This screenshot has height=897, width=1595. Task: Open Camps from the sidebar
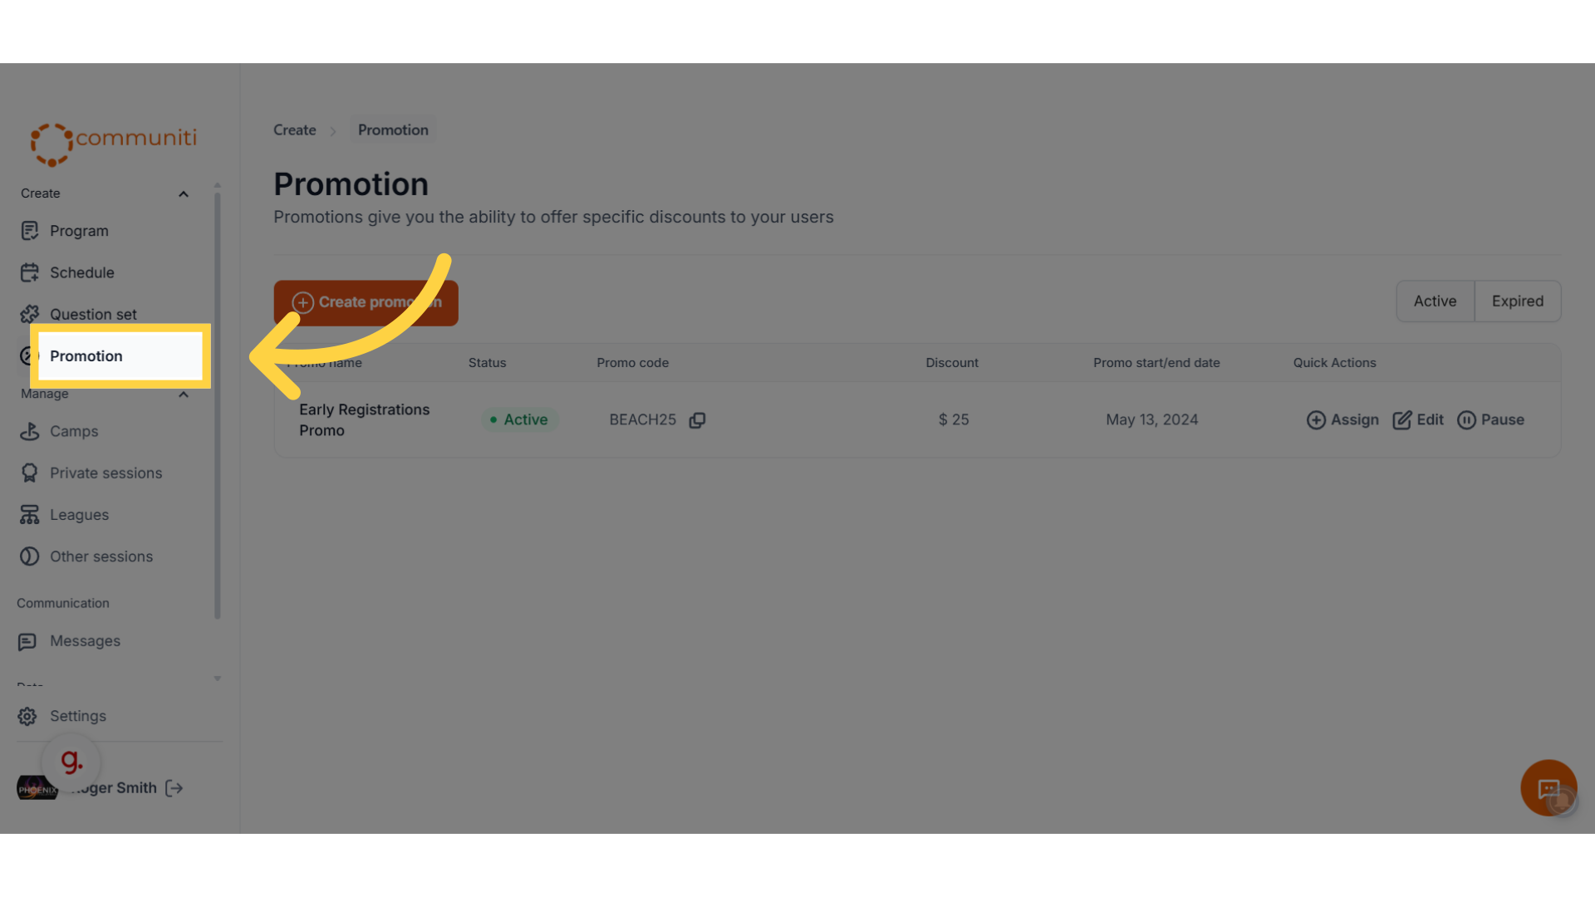point(74,431)
